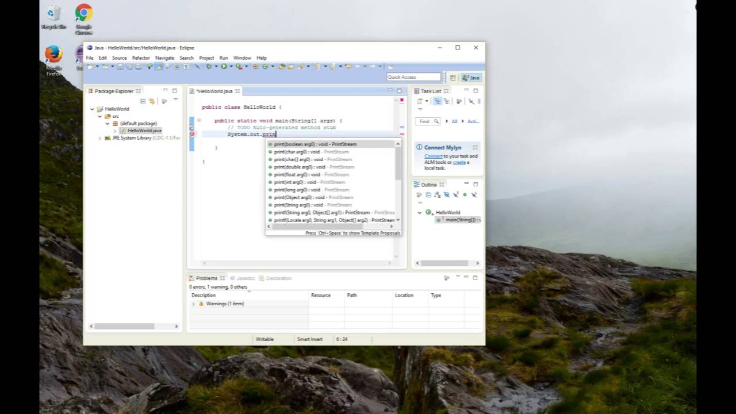
Task: Click Hide Static Members icon in Outline
Action: [455, 194]
